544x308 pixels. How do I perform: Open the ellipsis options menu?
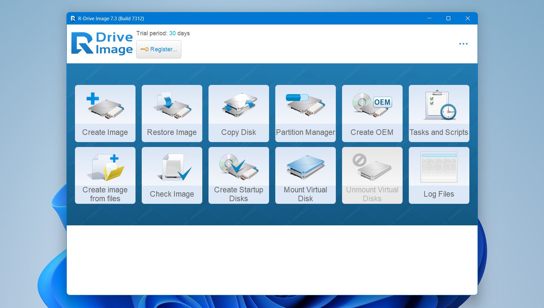[x=463, y=43]
